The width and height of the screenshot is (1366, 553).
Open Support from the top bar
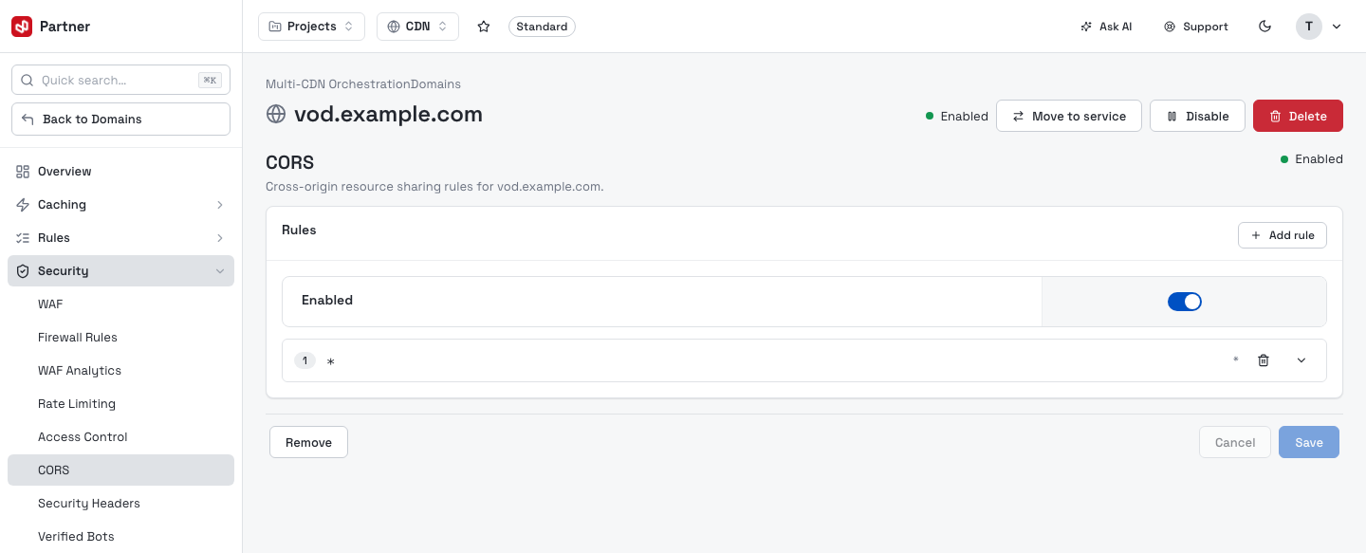click(x=1196, y=27)
